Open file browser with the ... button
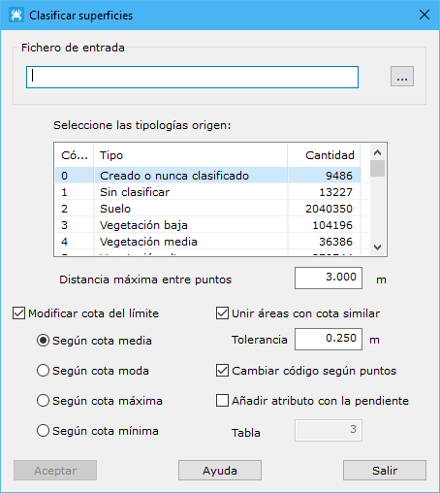 402,77
